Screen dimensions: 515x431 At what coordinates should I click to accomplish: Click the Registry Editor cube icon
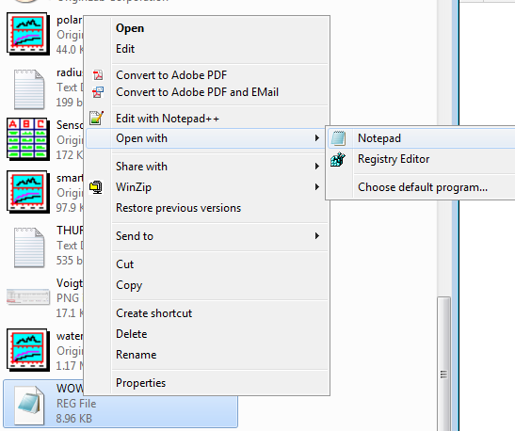click(x=338, y=159)
